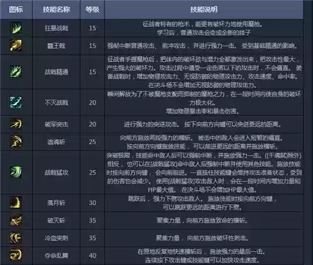Click the 落月斩 skill icon

click(16, 202)
